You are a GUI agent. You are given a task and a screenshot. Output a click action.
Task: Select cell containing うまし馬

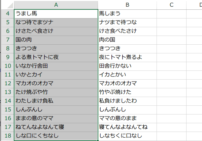(x=56, y=14)
